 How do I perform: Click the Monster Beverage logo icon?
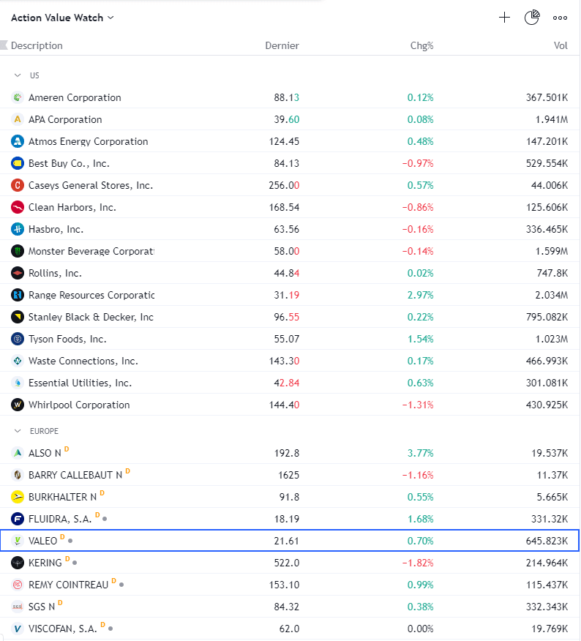click(17, 251)
